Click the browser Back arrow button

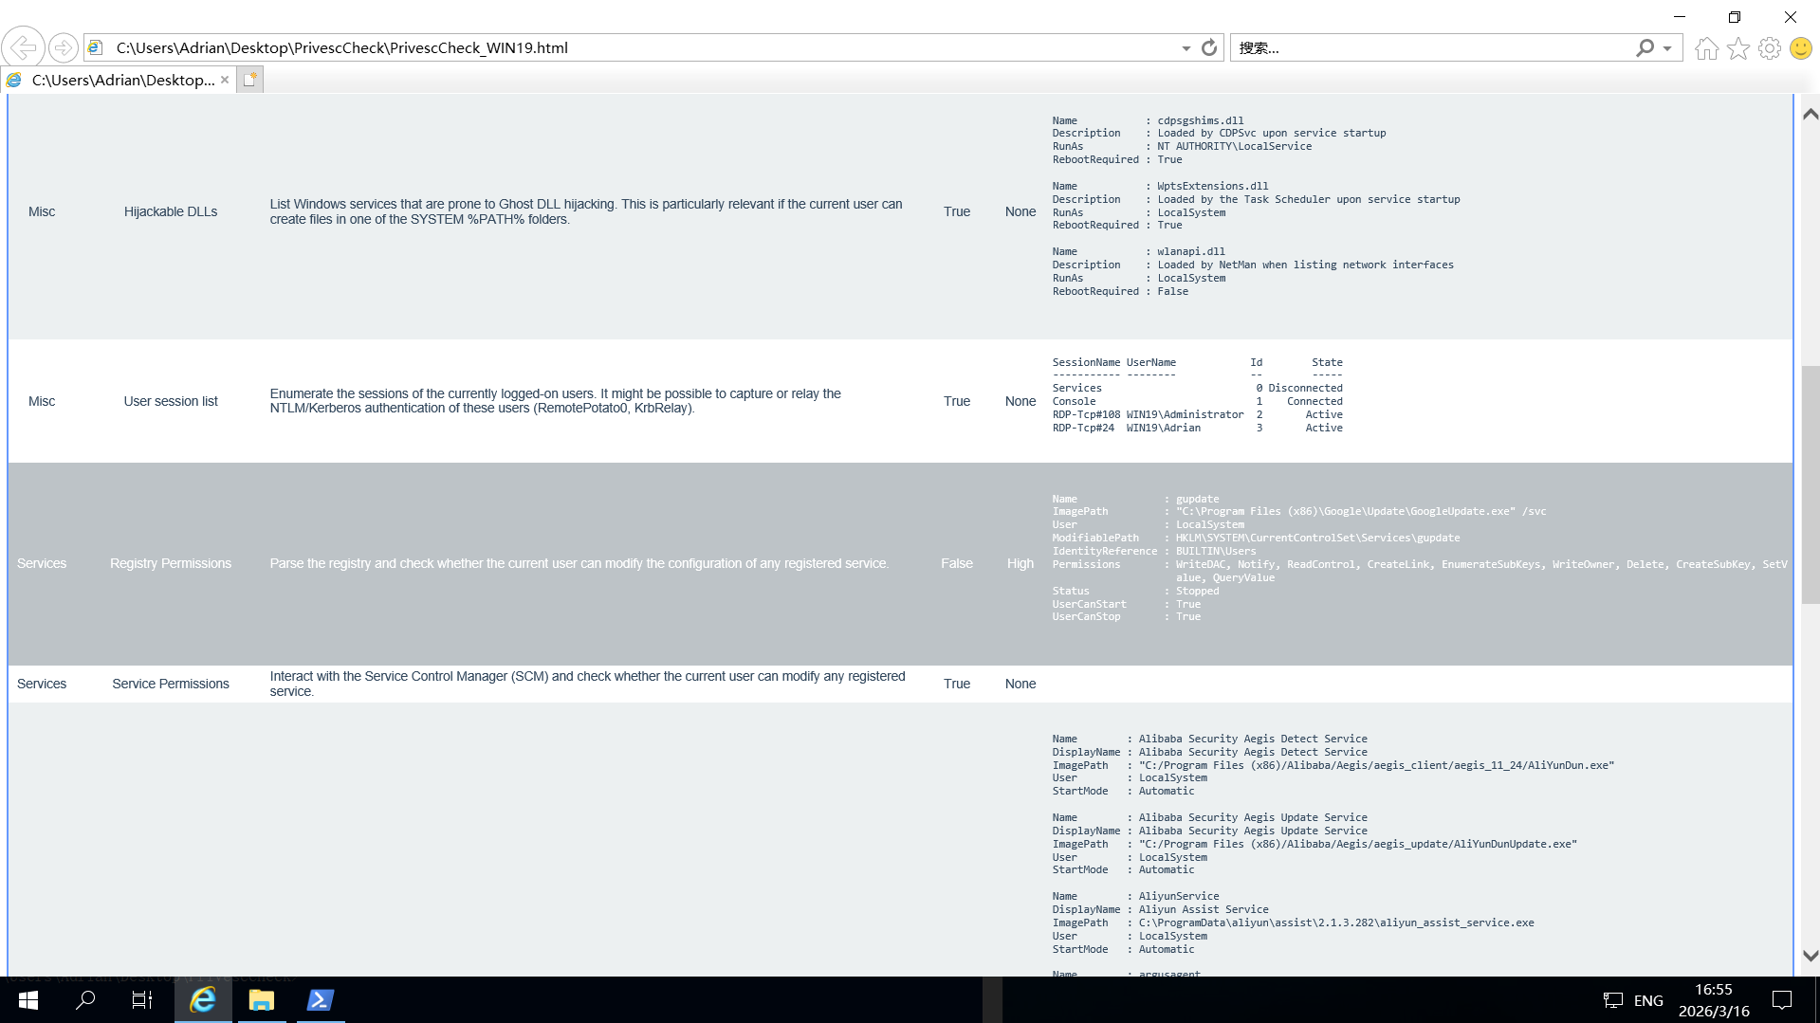point(23,47)
